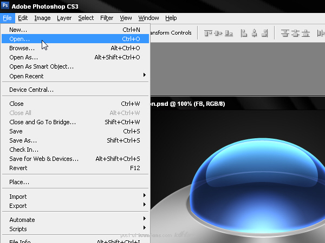Choose Browse... menu entry

[x=75, y=48]
